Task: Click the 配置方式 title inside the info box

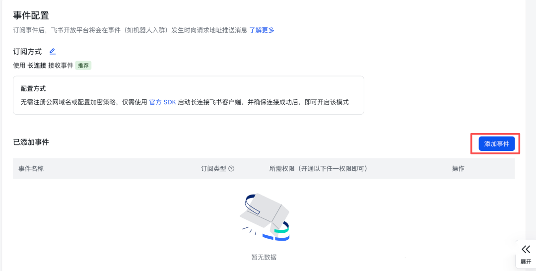Action: tap(33, 88)
